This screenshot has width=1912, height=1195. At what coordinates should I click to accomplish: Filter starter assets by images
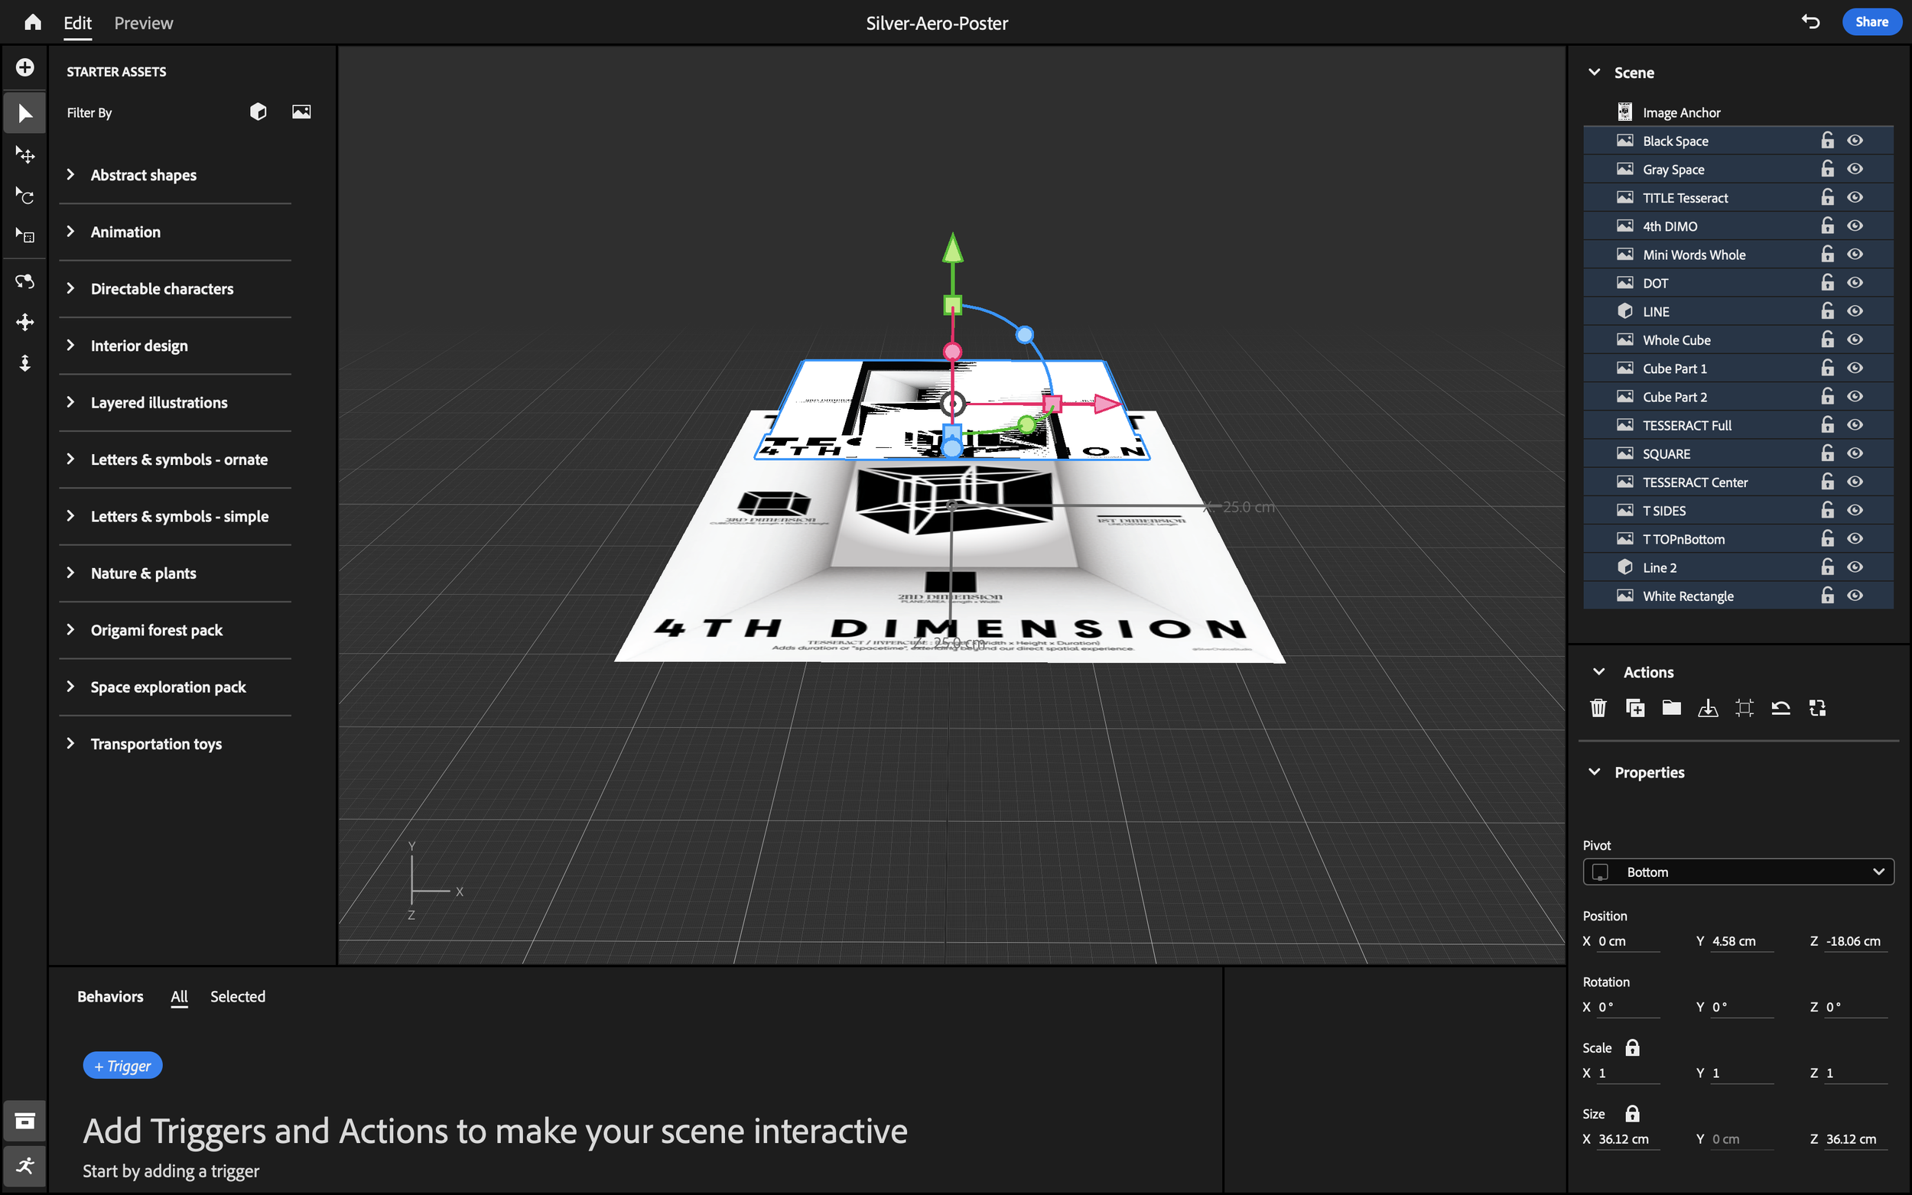tap(301, 112)
